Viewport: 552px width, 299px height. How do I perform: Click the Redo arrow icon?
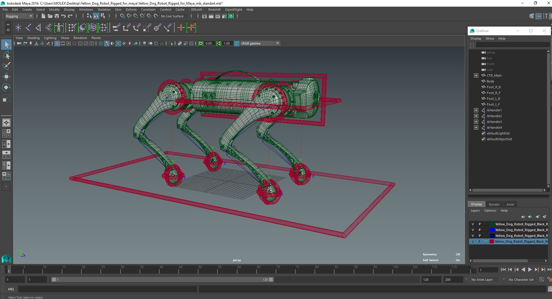70,16
